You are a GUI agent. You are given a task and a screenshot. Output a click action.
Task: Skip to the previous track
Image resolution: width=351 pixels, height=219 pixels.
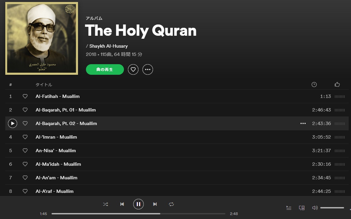[x=122, y=204]
